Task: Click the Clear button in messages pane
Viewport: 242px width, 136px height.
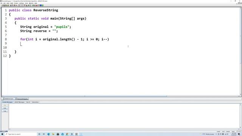Action: click(5, 108)
